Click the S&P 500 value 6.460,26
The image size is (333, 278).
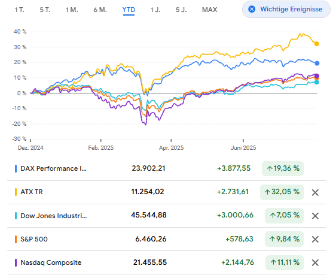151,239
